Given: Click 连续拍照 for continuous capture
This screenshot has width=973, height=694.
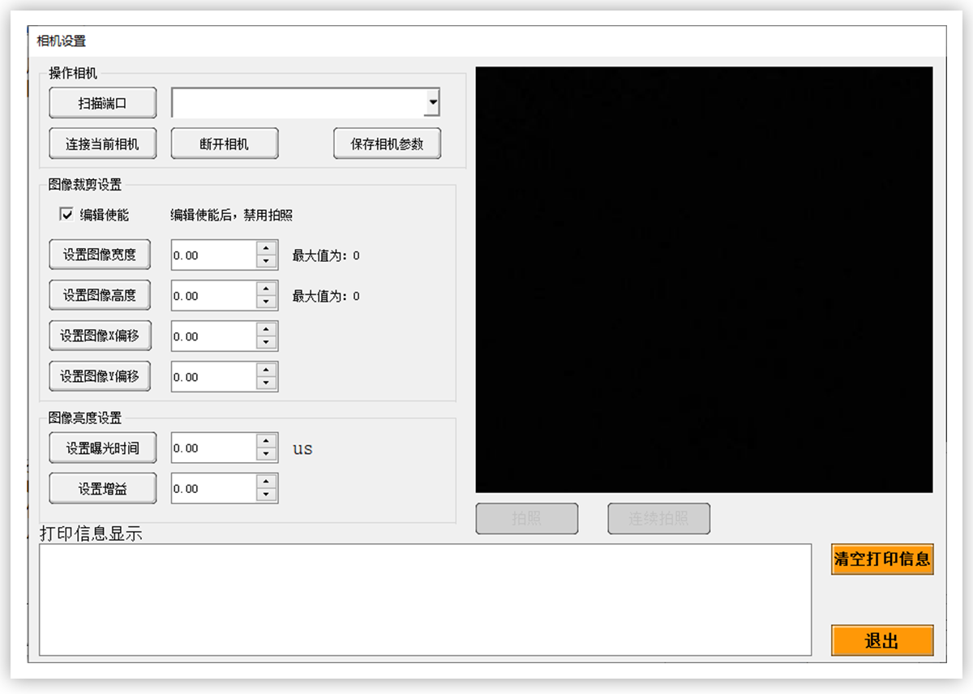Looking at the screenshot, I should 658,518.
